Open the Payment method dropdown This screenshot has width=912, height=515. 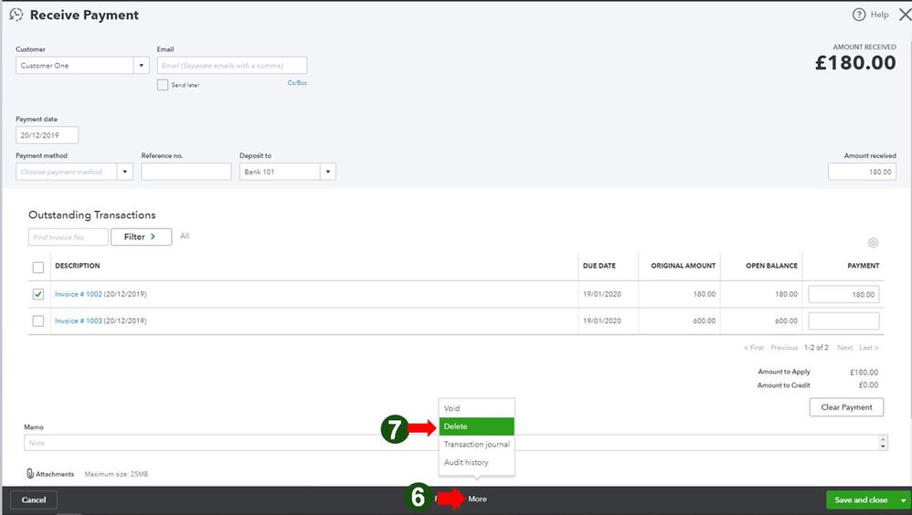[x=124, y=172]
